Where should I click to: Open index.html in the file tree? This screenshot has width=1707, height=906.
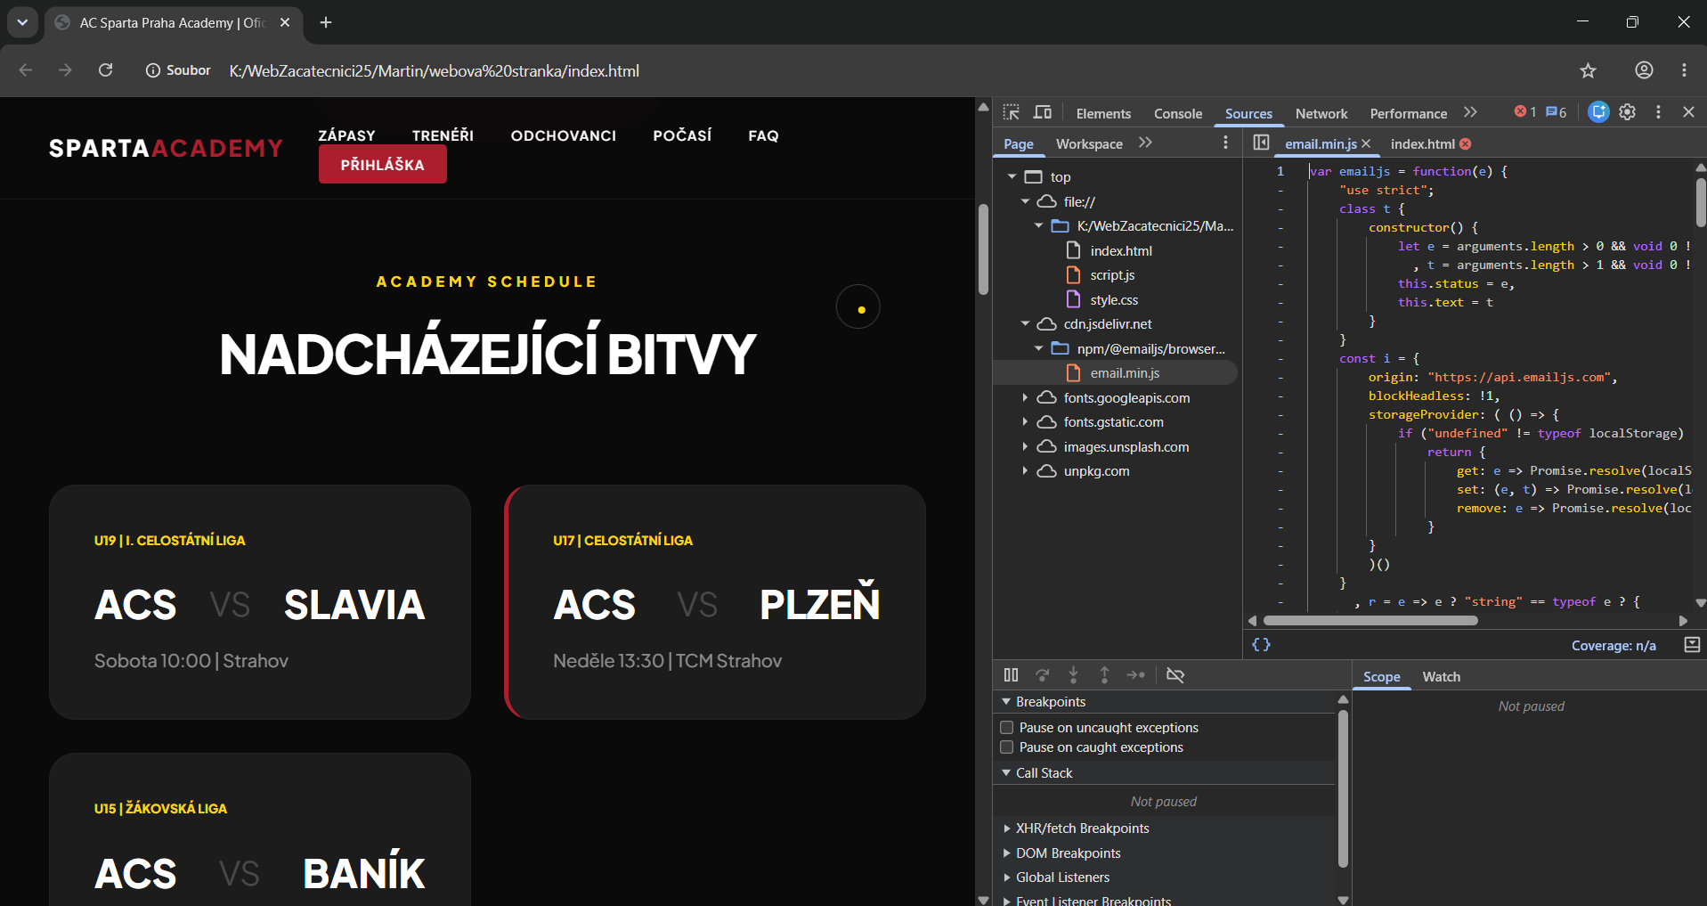click(x=1121, y=251)
